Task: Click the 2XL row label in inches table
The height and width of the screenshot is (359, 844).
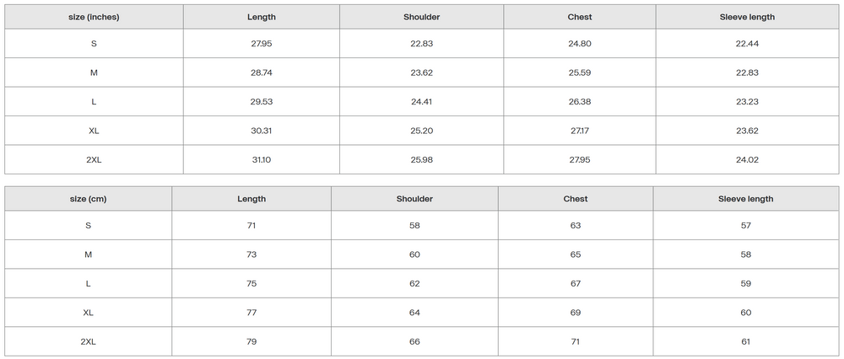Action: pos(94,160)
